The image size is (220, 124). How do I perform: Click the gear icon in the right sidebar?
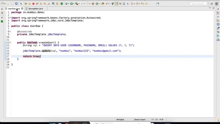click(x=218, y=32)
